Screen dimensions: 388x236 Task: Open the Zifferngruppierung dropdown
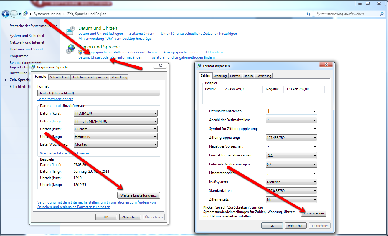291,138
